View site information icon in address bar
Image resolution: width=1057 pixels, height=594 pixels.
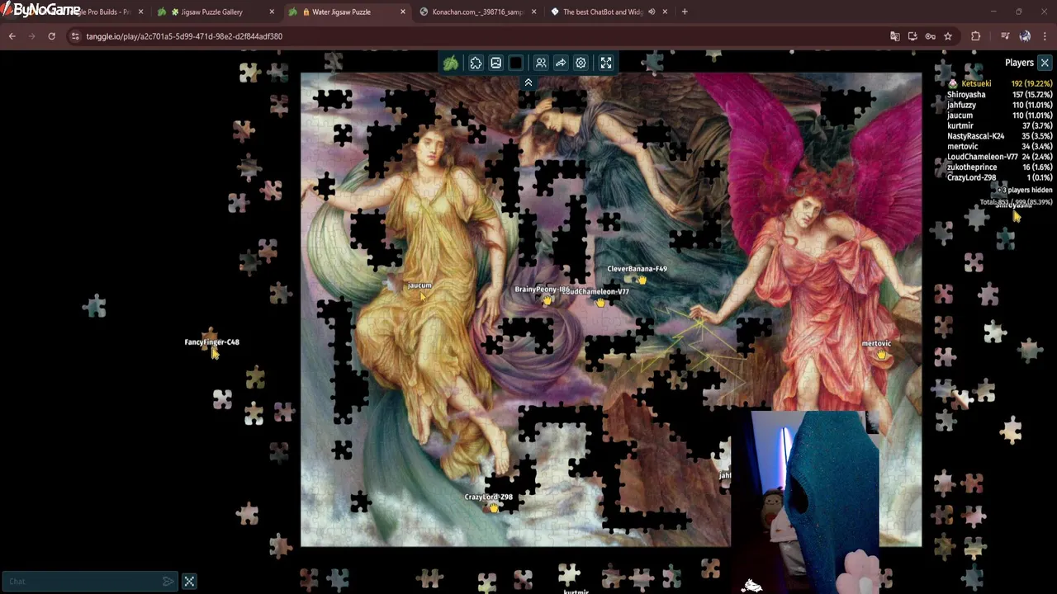pyautogui.click(x=75, y=36)
